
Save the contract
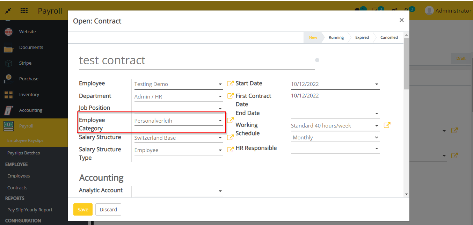point(83,210)
